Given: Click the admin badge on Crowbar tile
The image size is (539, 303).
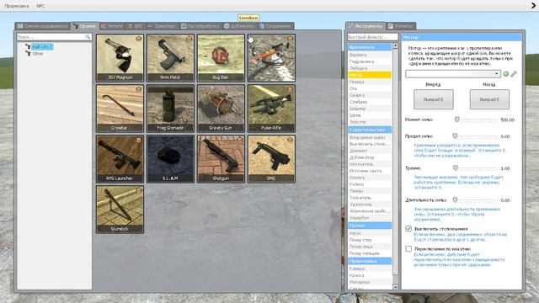Looking at the screenshot, I should [138, 89].
